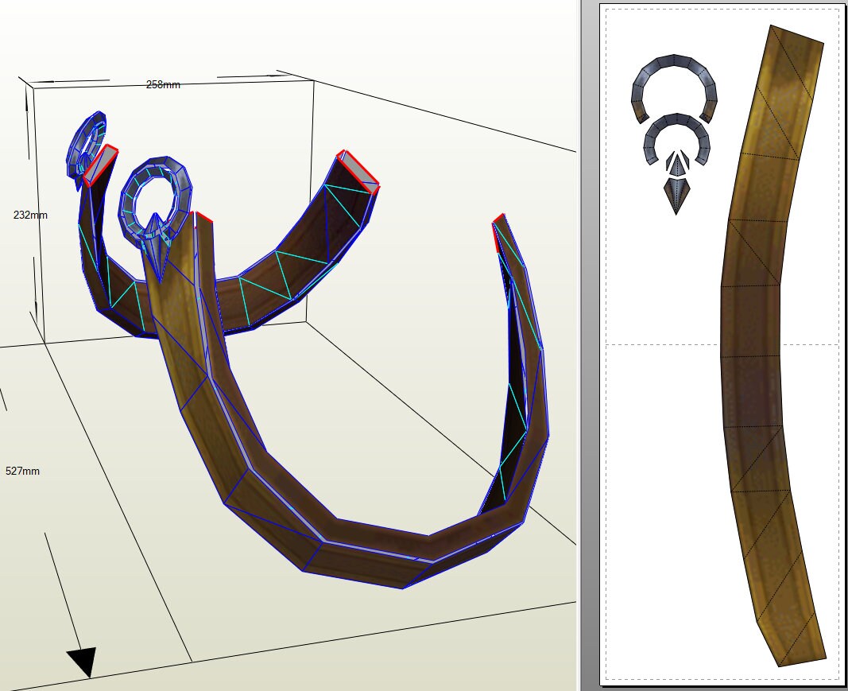848x691 pixels.
Task: Click the small triangular flap piece above the spike
Action: coord(676,165)
